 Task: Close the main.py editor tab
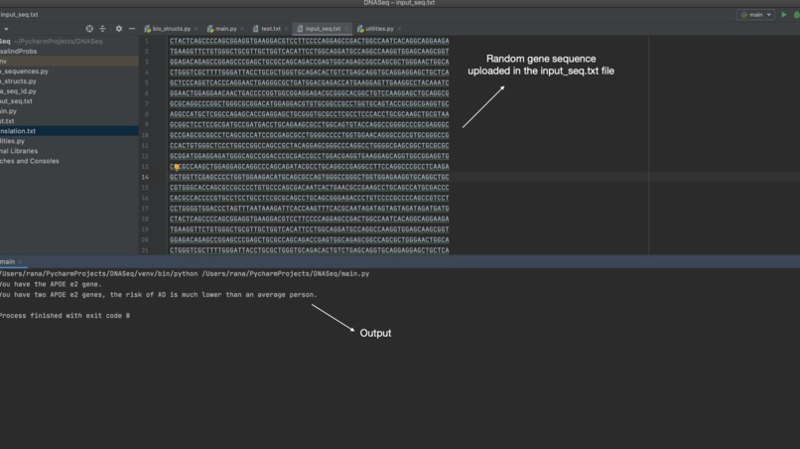[242, 29]
